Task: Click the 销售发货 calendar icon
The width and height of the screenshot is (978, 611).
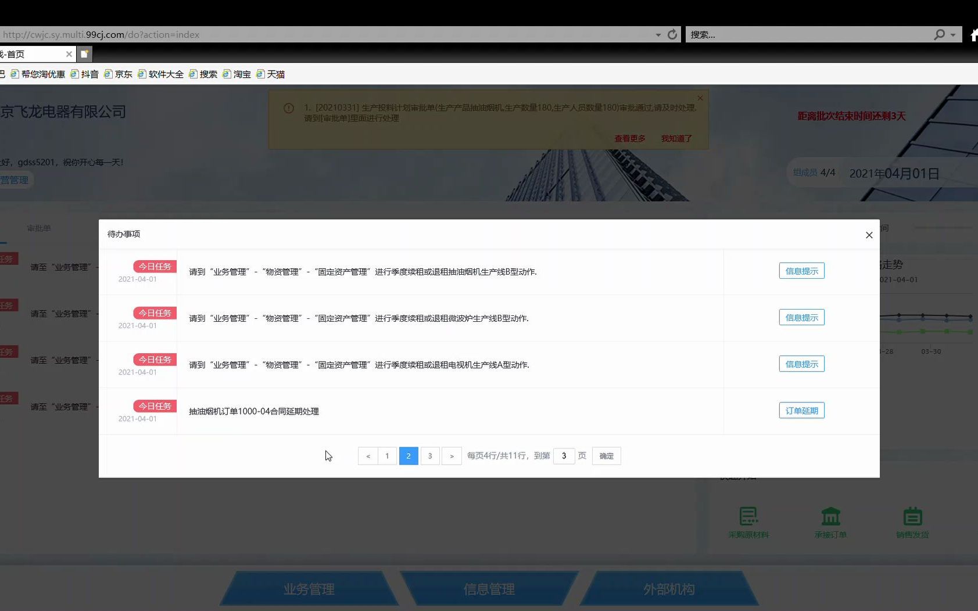Action: pyautogui.click(x=912, y=516)
